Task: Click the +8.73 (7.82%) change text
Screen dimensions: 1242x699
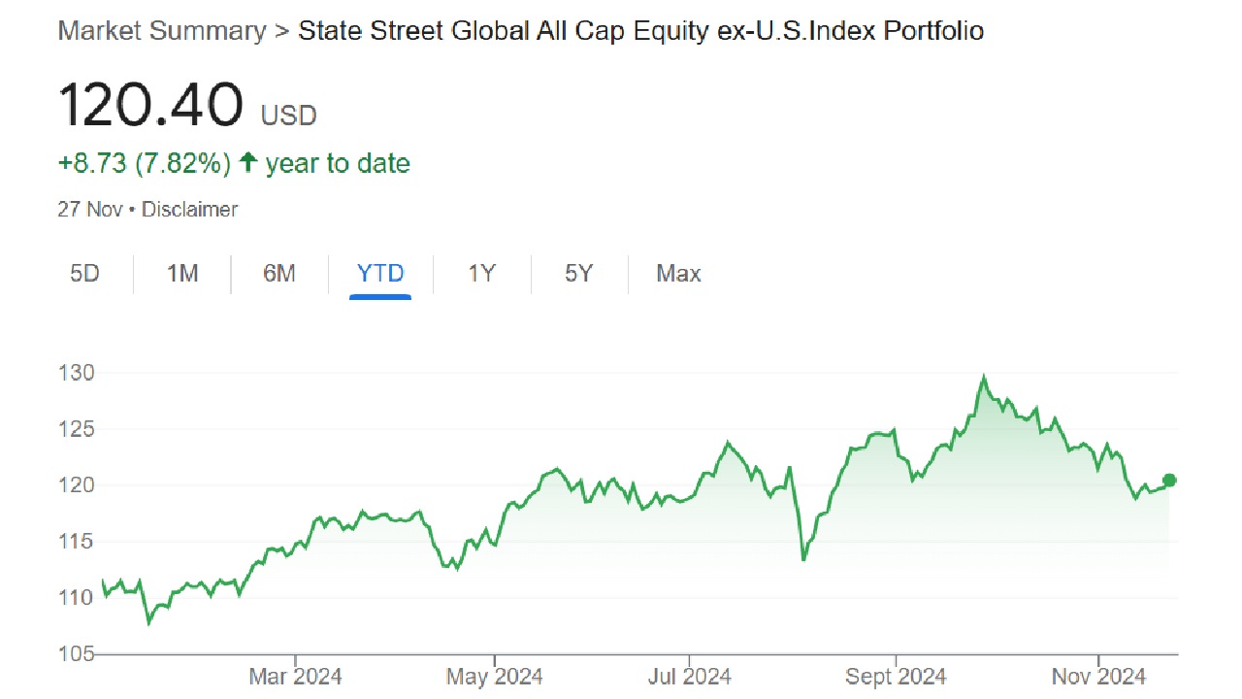Action: tap(145, 163)
